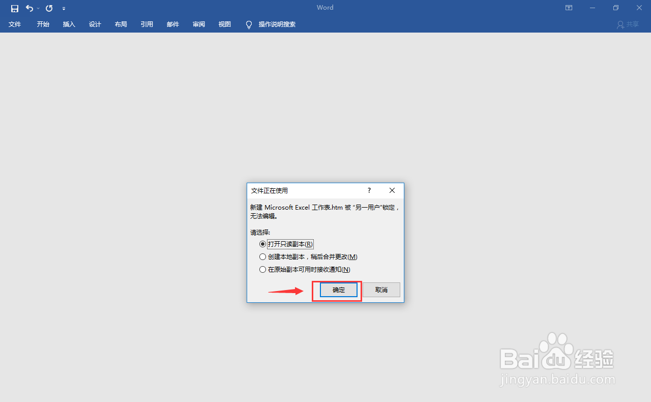Go to the 审阅 ribbon tab
Viewport: 651px width, 402px height.
(199, 24)
